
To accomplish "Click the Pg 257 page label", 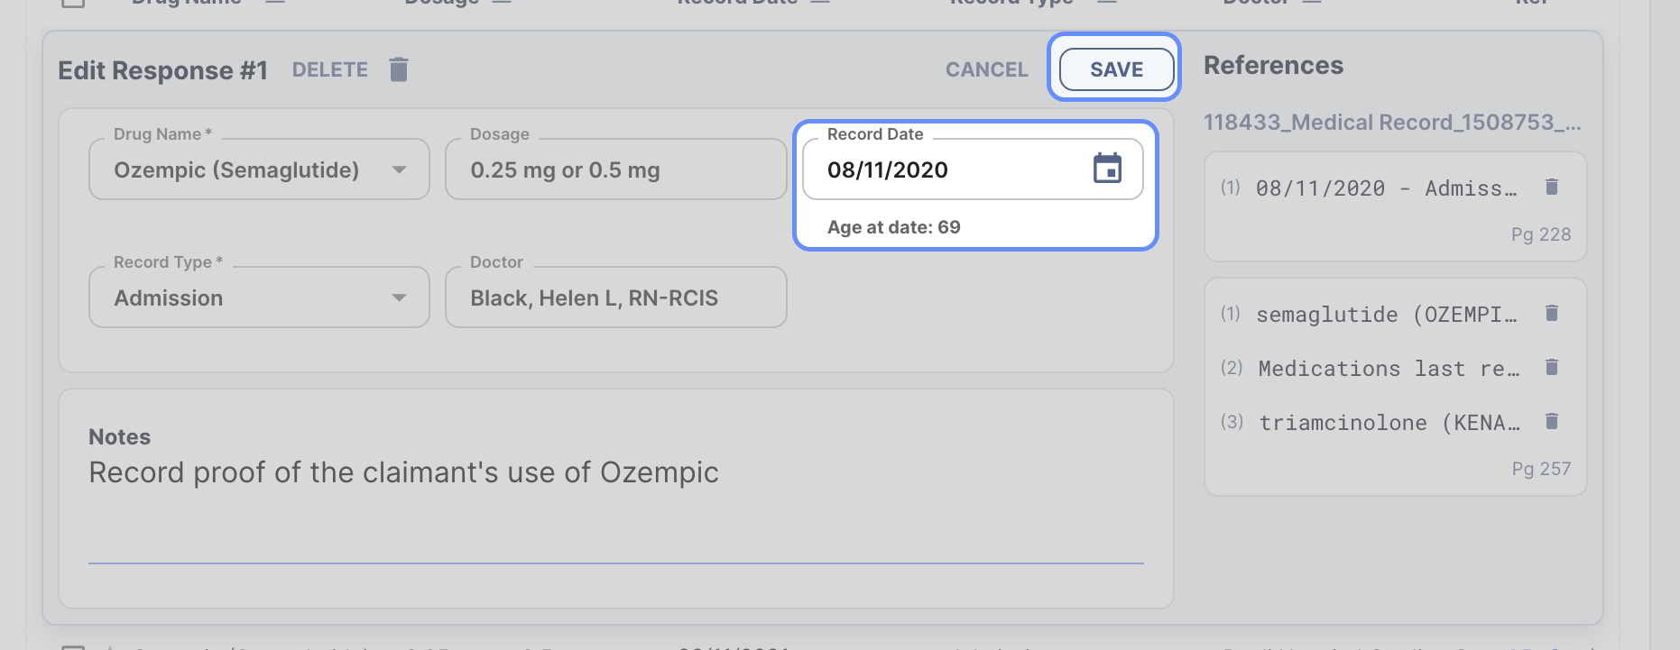I will pos(1541,469).
